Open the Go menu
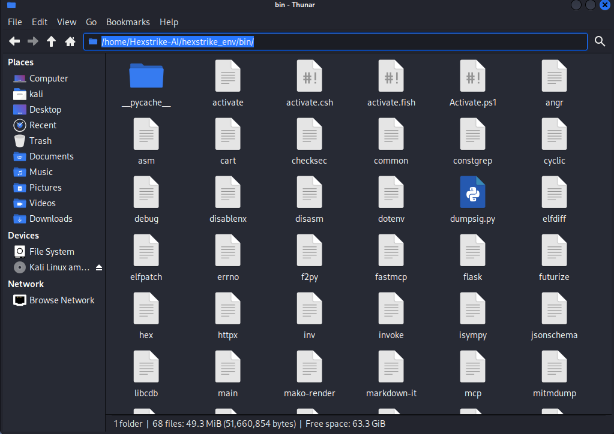Screen dimensions: 614x434 (91, 22)
